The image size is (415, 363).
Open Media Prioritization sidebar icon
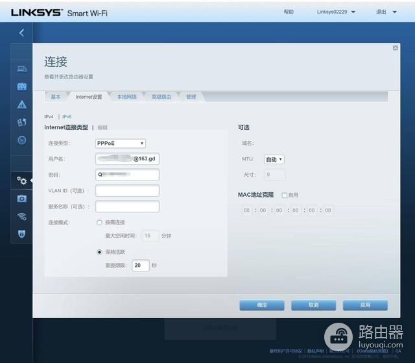(x=21, y=122)
